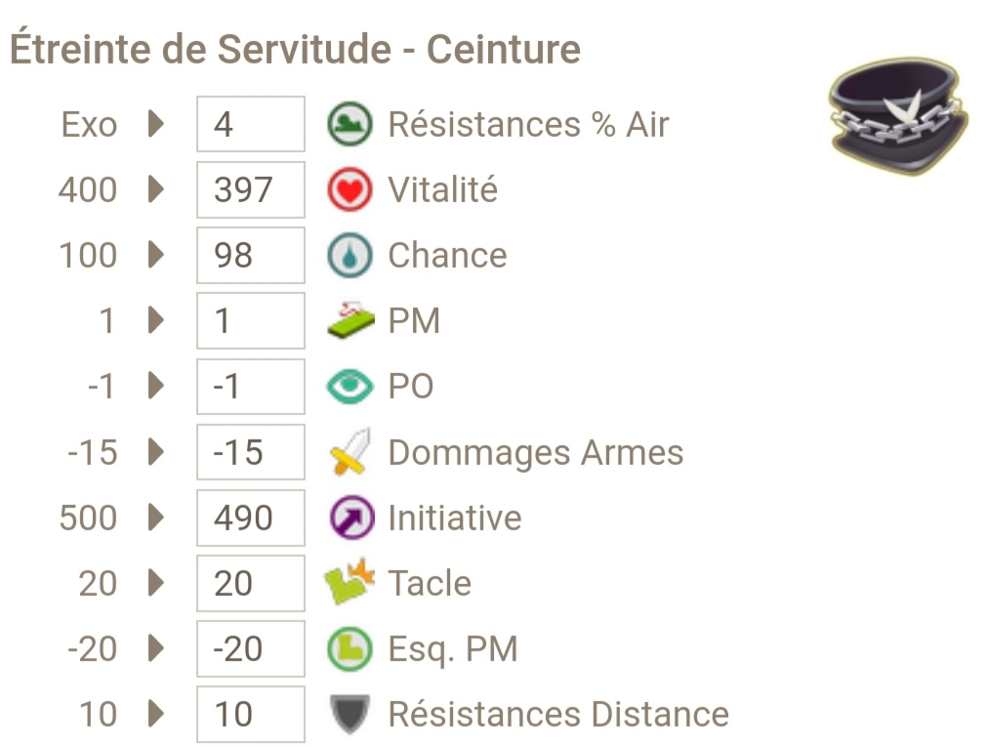Click the Esq. PM field showing -20

pyautogui.click(x=251, y=648)
